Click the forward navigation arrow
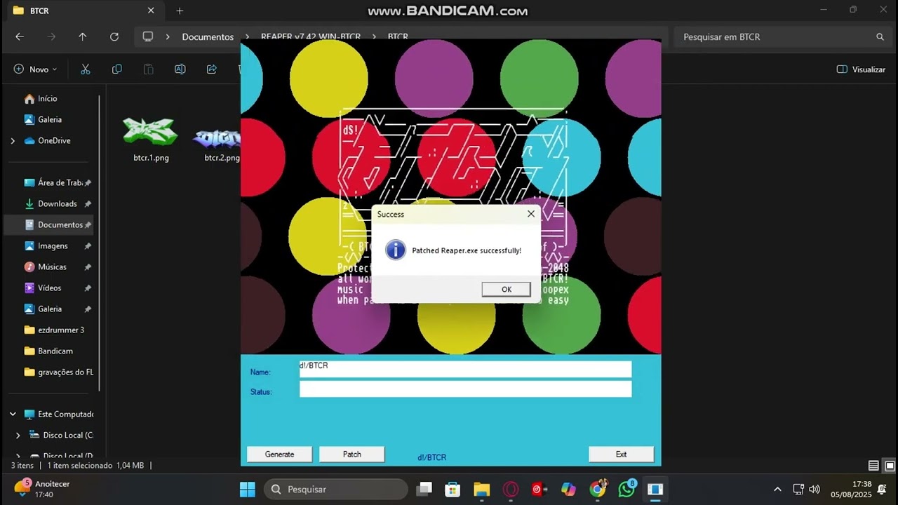 tap(51, 36)
